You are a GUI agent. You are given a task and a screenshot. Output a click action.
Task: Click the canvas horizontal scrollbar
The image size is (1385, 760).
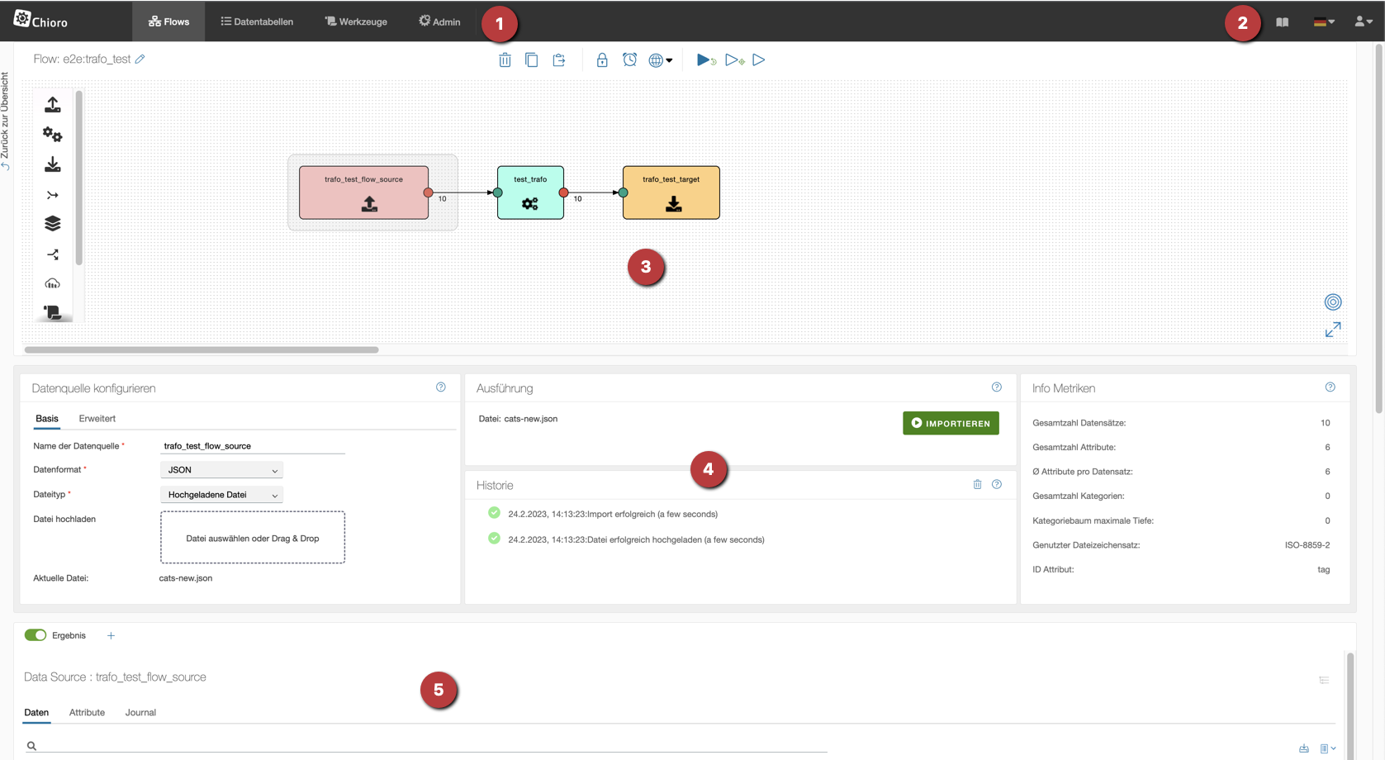[x=202, y=350]
